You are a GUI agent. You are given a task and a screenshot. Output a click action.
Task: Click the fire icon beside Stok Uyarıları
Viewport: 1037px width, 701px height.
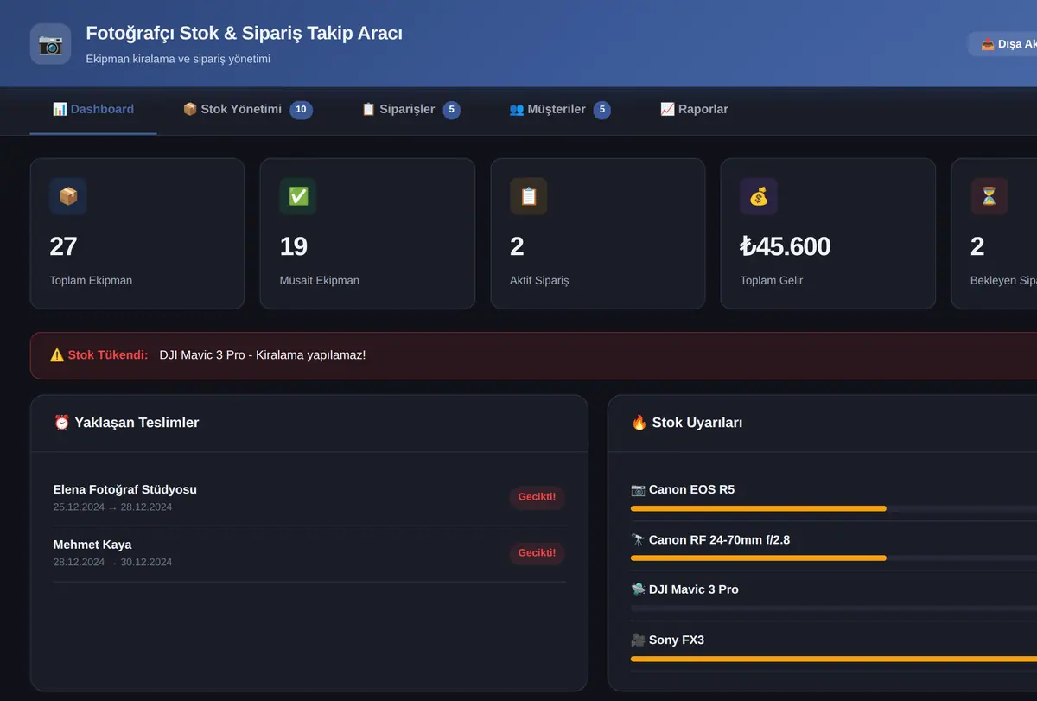[639, 423]
